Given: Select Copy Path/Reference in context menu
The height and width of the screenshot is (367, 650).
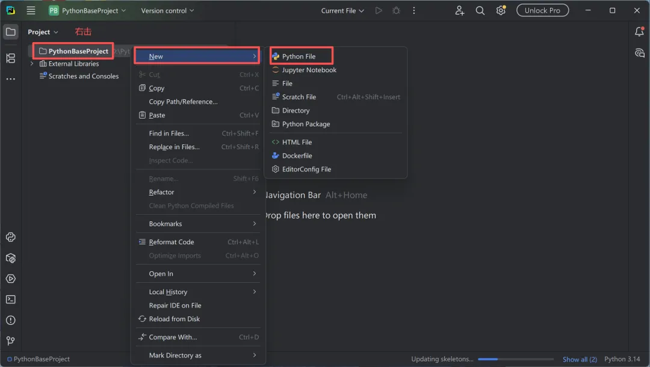Looking at the screenshot, I should pyautogui.click(x=198, y=102).
